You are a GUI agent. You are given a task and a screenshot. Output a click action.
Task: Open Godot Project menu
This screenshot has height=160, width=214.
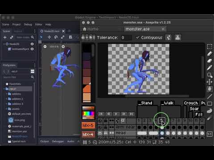16,24
